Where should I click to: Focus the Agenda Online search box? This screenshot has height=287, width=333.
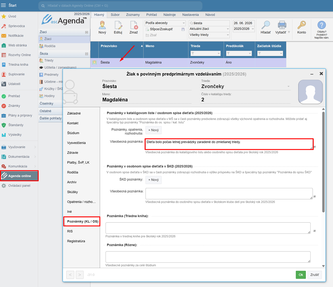click(121, 6)
